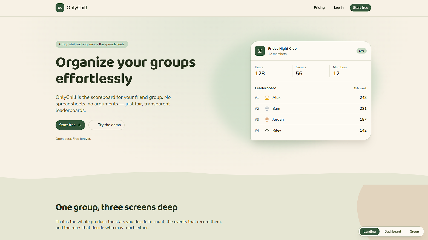This screenshot has height=240, width=428.
Task: Click the Friday Night Club title
Action: [x=282, y=49]
